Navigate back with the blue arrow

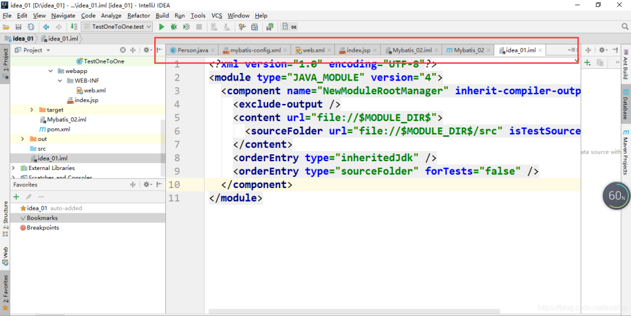pyautogui.click(x=46, y=27)
